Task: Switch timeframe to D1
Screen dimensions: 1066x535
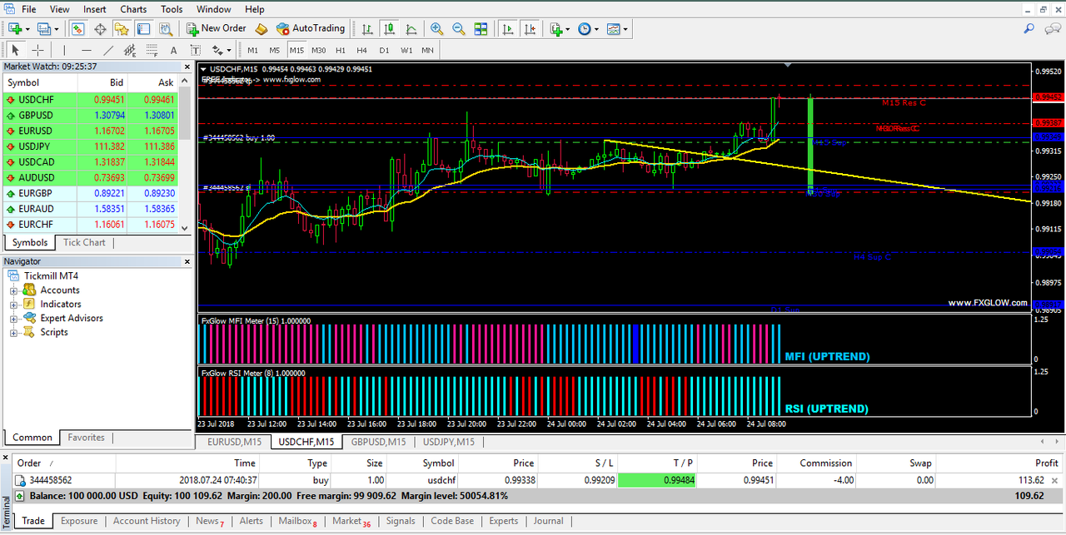Action: 384,50
